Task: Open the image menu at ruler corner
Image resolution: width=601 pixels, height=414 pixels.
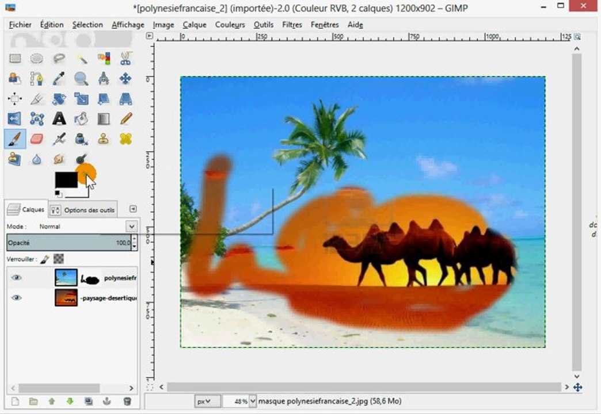Action: click(150, 36)
